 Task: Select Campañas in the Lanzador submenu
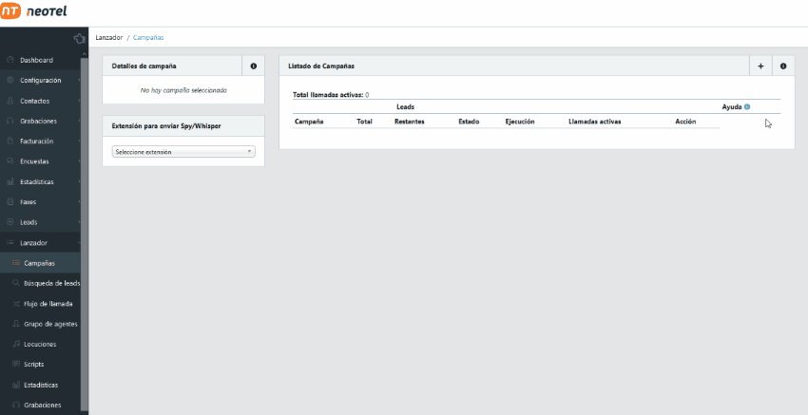[x=39, y=263]
